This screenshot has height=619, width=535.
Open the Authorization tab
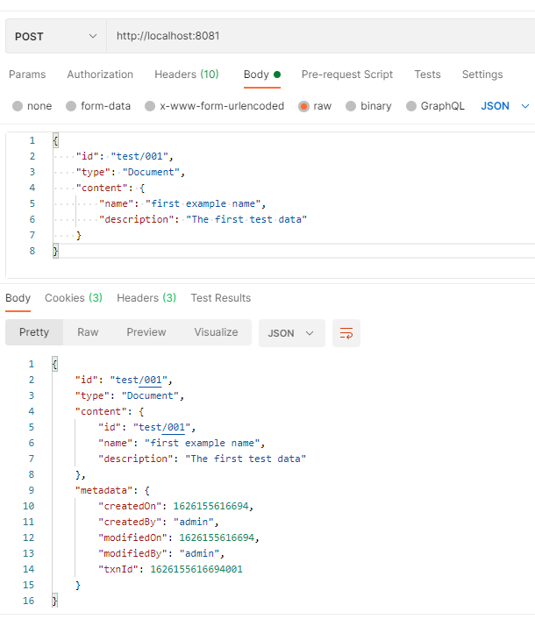tap(100, 75)
